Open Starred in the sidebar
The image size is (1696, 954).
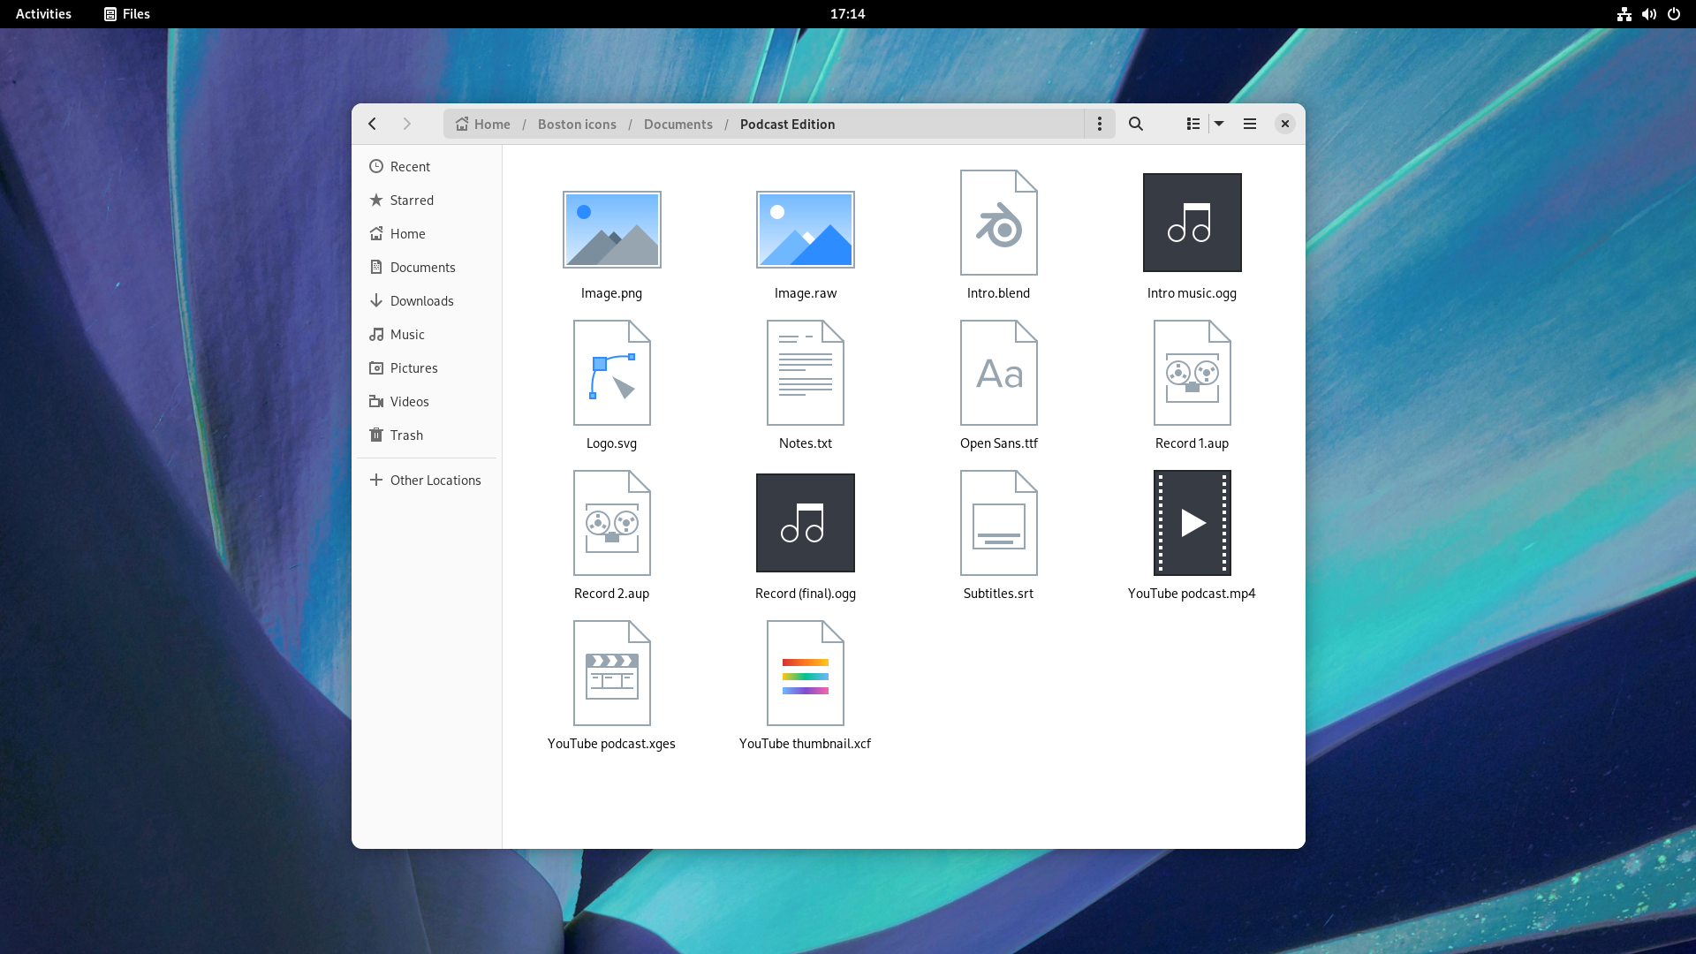[411, 201]
